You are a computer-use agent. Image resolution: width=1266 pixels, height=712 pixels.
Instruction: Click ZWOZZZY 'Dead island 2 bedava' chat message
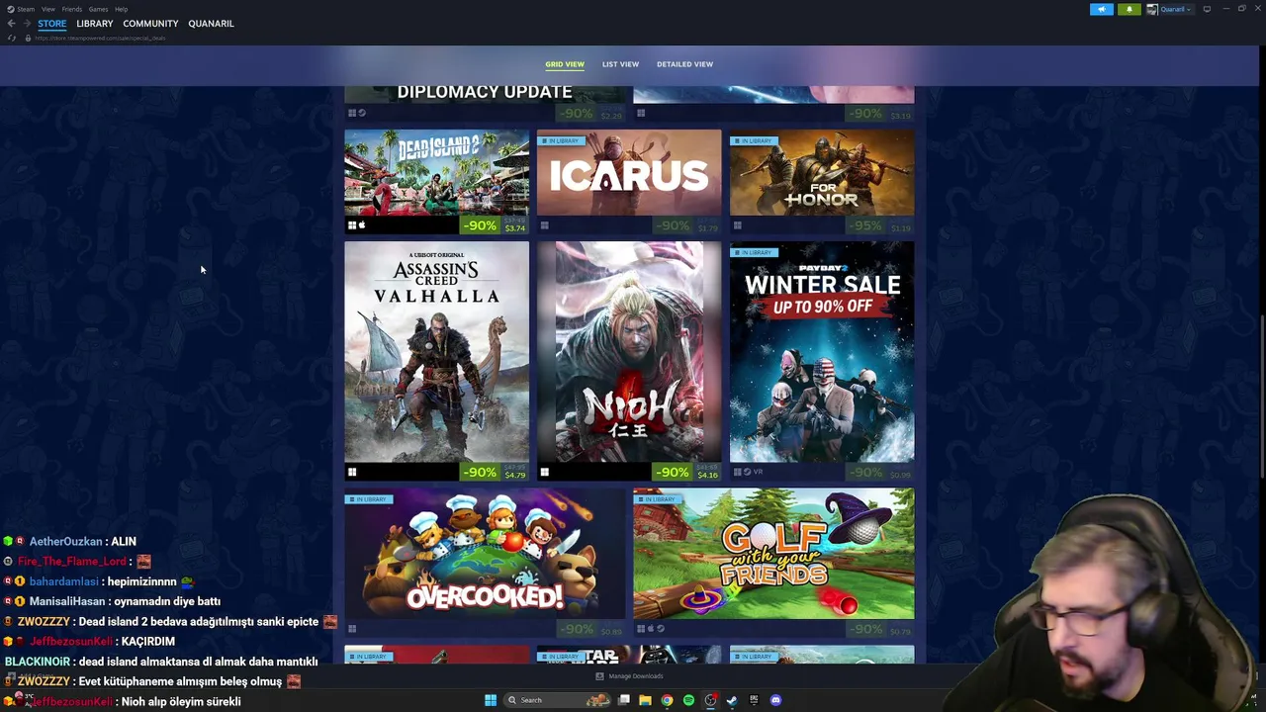coord(199,622)
